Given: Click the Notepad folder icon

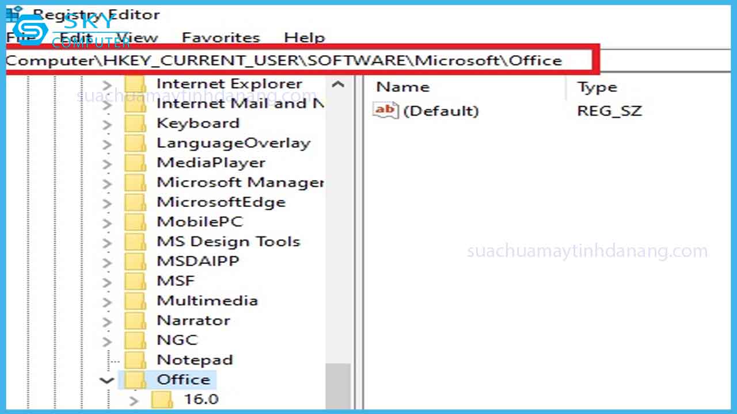Looking at the screenshot, I should click(x=135, y=360).
